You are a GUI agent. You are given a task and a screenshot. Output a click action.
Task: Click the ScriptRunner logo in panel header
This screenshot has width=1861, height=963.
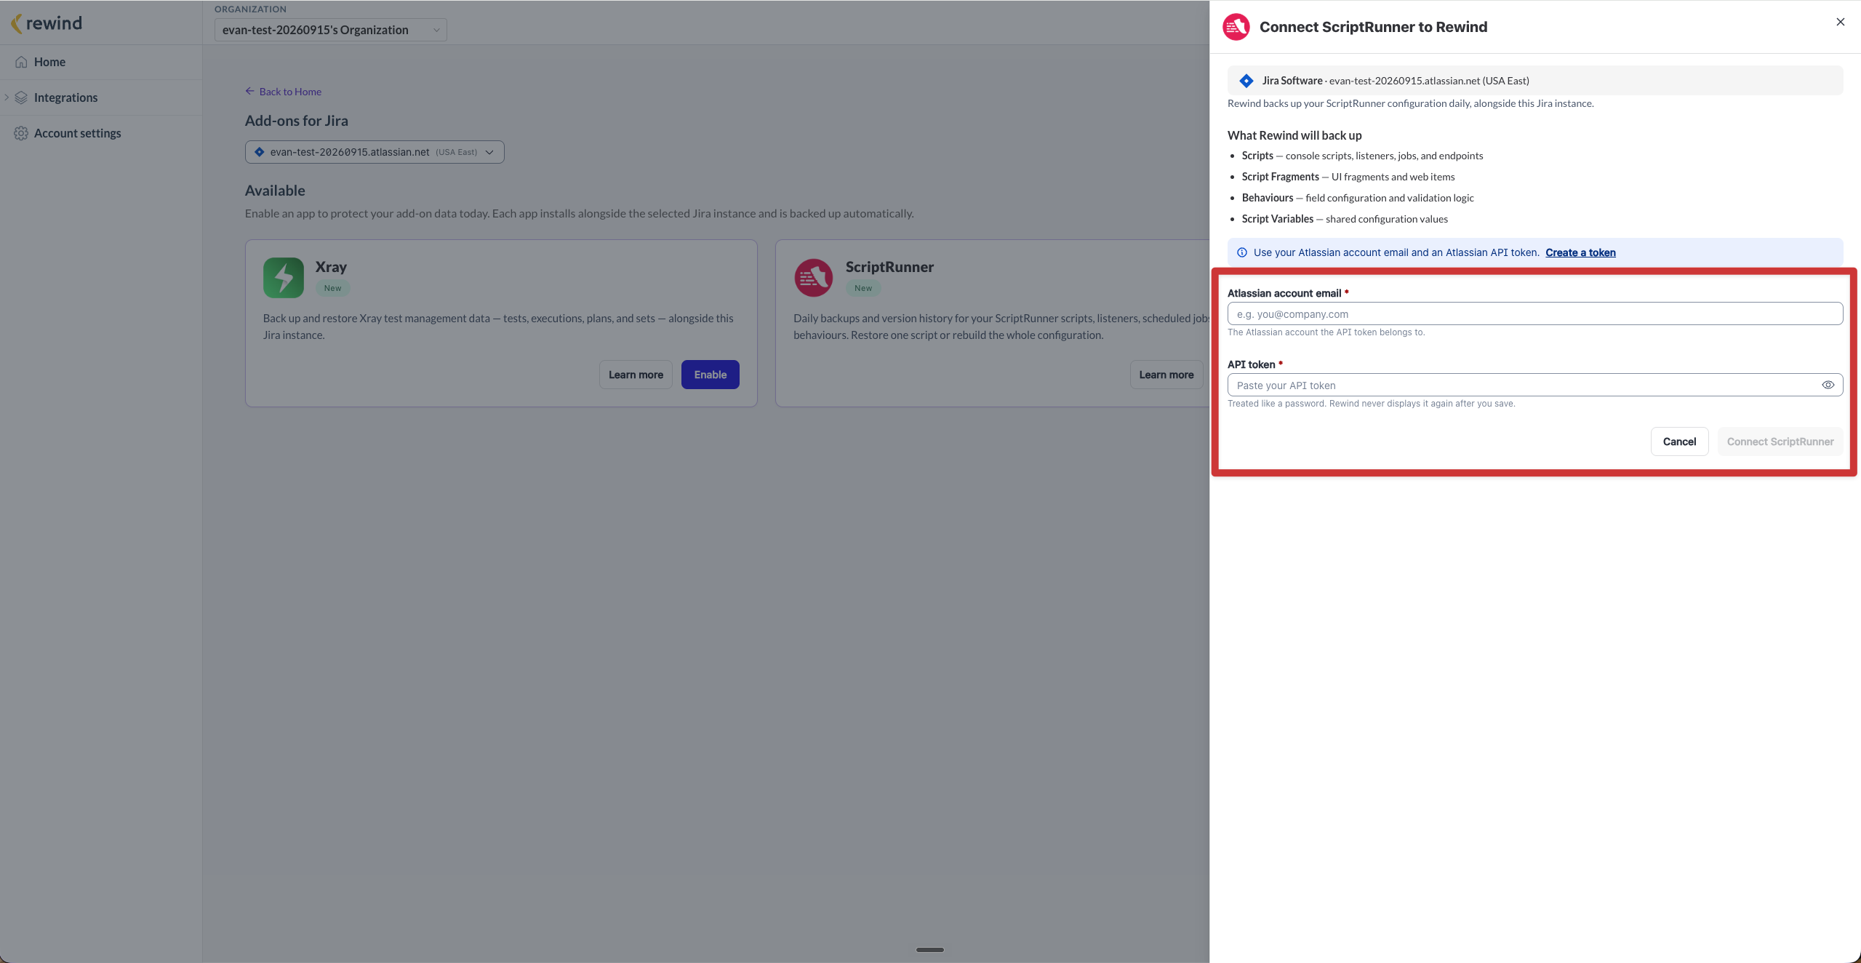(1236, 27)
